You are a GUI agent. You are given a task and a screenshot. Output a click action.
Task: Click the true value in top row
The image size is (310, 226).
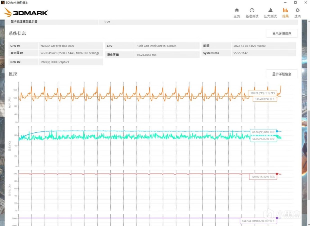pos(107,21)
